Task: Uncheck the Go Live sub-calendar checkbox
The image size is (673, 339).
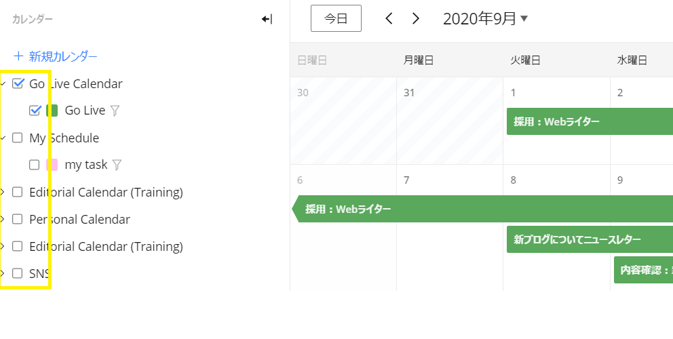Action: pyautogui.click(x=35, y=111)
